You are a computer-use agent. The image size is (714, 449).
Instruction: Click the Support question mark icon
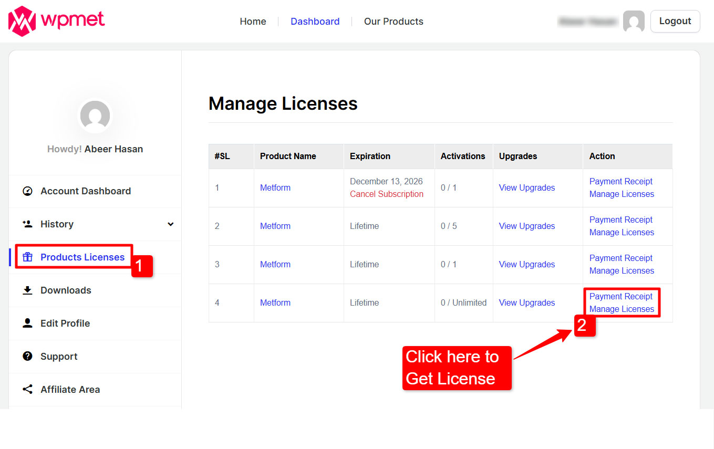[27, 356]
